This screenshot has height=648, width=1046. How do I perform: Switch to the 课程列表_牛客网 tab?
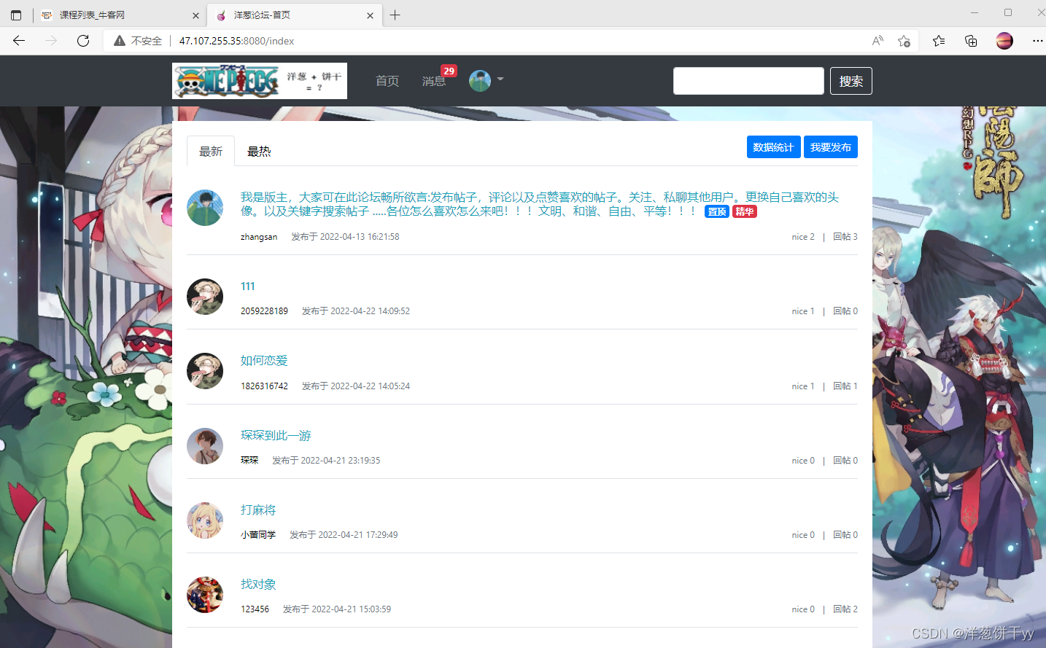[x=119, y=15]
